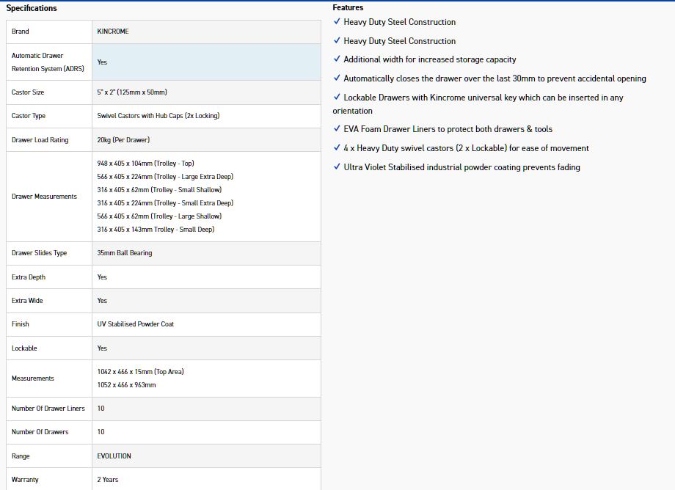Select the '35mm Ball Bearing' slides value

(125, 253)
